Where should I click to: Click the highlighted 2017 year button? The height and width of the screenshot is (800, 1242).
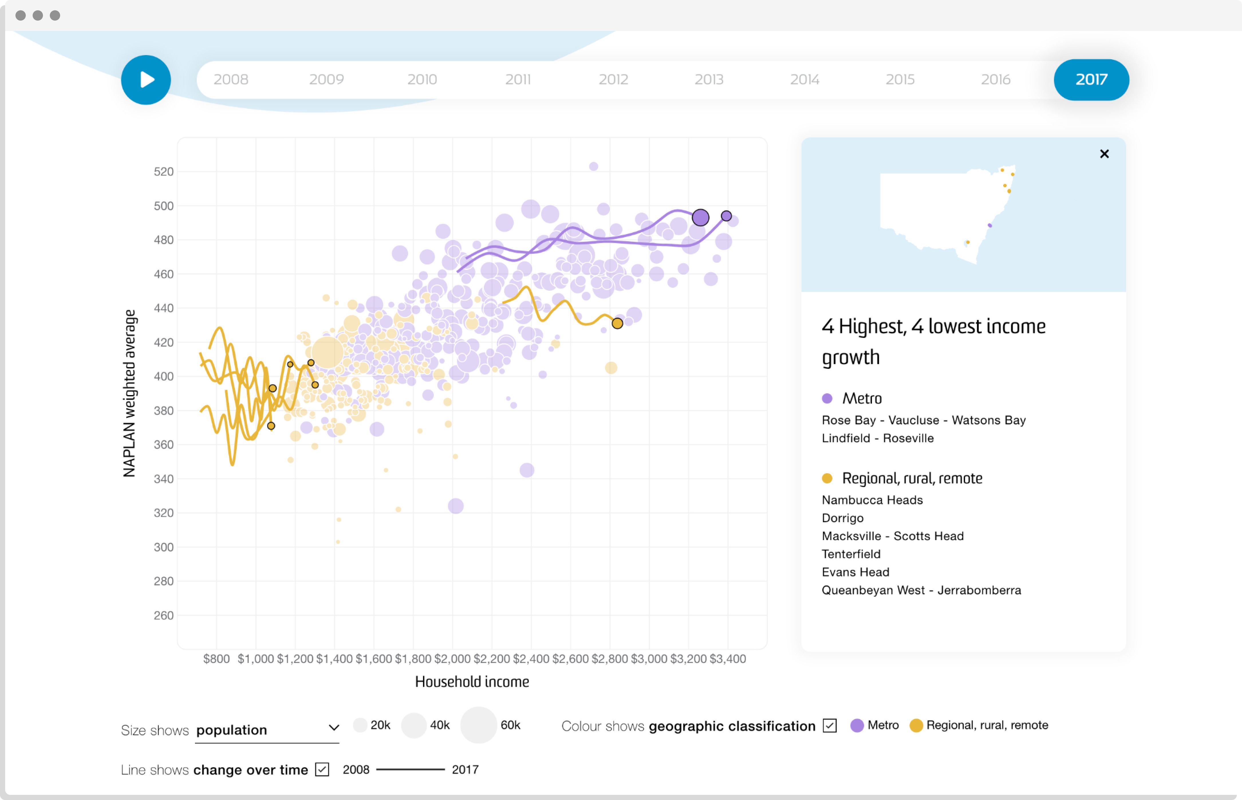[1091, 80]
